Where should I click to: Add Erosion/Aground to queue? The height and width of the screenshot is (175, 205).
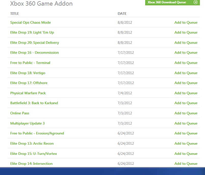186,133
